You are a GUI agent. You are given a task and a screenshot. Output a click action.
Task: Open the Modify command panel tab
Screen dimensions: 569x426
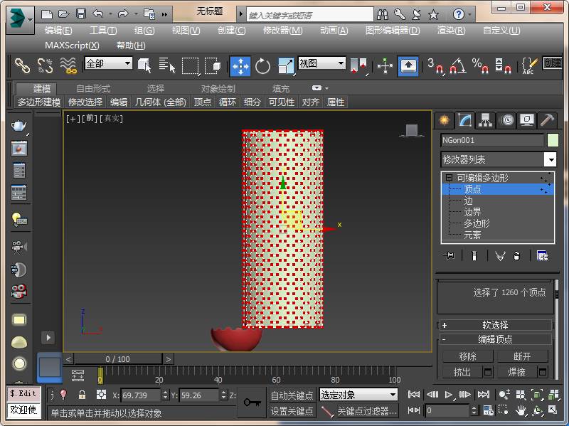(465, 119)
